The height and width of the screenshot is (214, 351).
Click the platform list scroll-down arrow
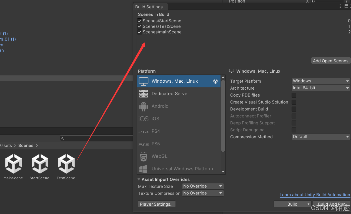[223, 172]
